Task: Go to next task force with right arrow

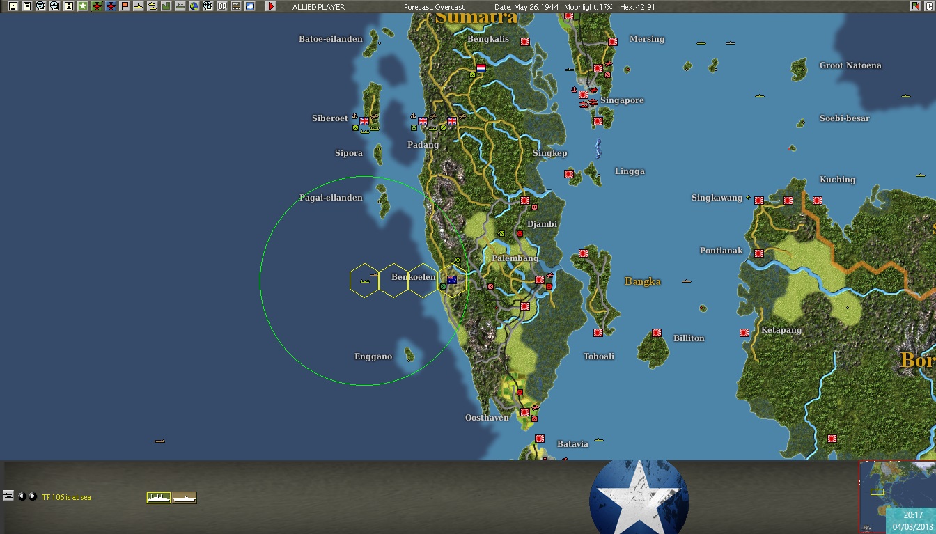Action: (32, 496)
